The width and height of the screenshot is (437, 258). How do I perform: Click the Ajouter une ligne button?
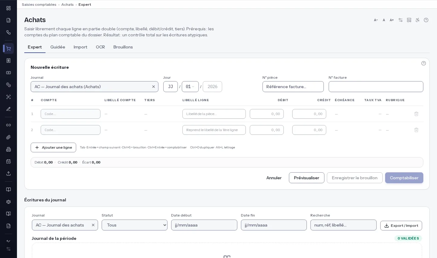coord(53,147)
